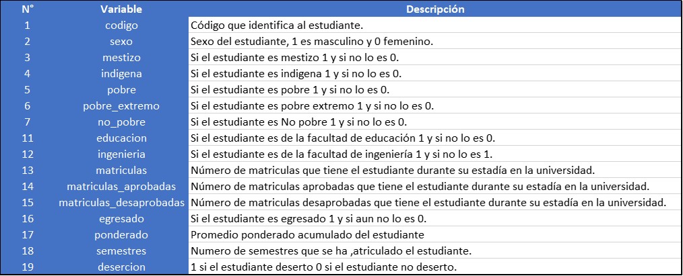Select the 'matriculas_desaprobadas' variable cell
Viewport: 683px width, 276px height.
point(121,203)
